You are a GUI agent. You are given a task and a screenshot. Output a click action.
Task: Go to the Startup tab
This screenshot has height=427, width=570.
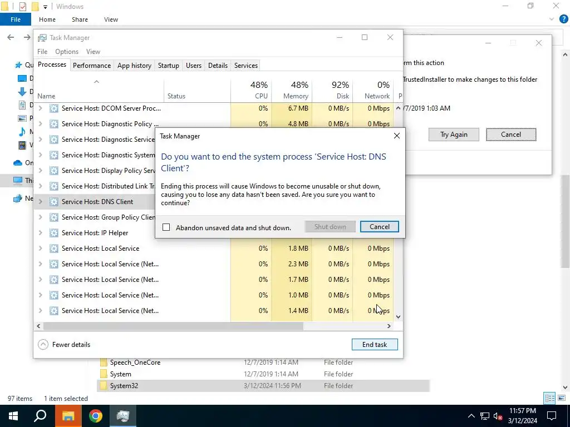[168, 66]
